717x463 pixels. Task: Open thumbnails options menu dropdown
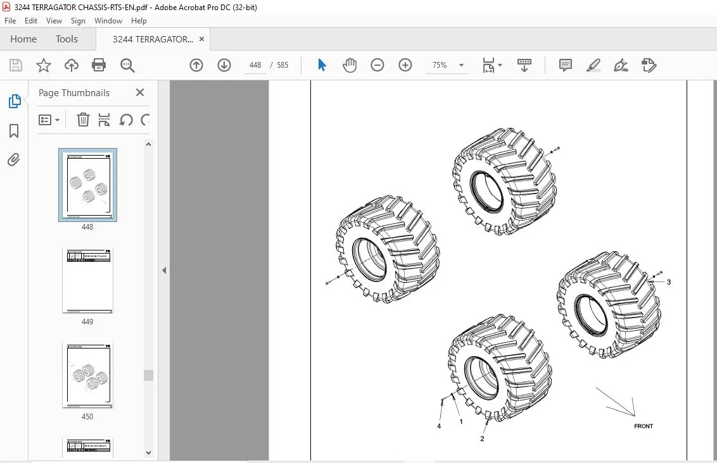click(49, 120)
